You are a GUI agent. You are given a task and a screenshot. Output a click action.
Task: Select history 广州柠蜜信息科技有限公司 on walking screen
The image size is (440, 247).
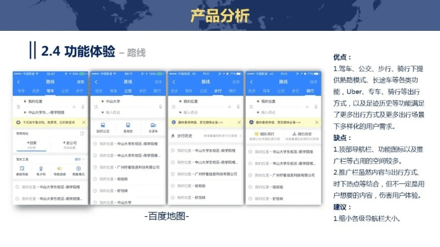tap(205, 174)
